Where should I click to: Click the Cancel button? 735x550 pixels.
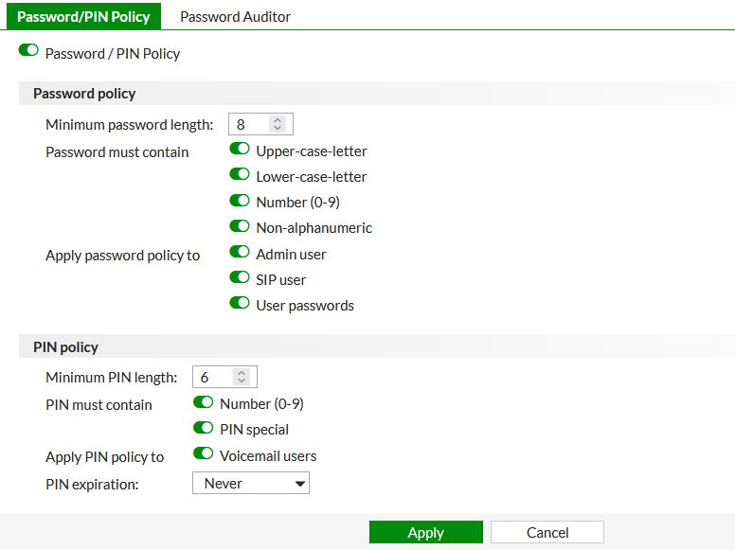click(547, 532)
